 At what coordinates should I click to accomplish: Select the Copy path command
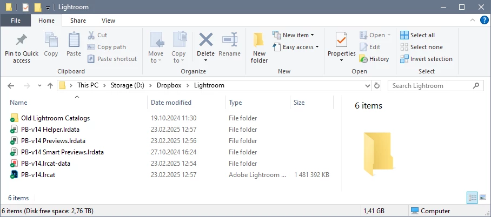tap(107, 47)
